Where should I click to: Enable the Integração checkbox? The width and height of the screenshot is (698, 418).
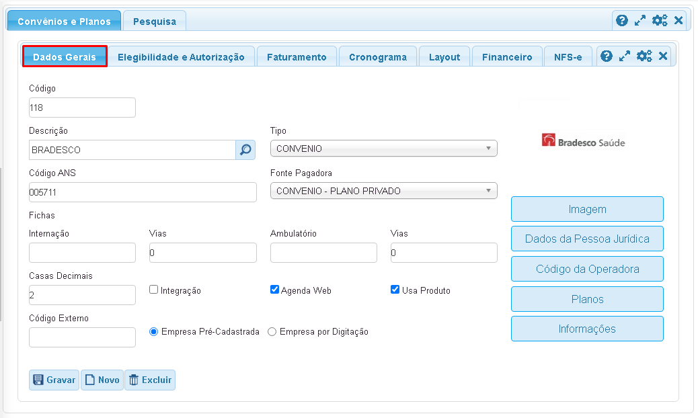tap(154, 290)
